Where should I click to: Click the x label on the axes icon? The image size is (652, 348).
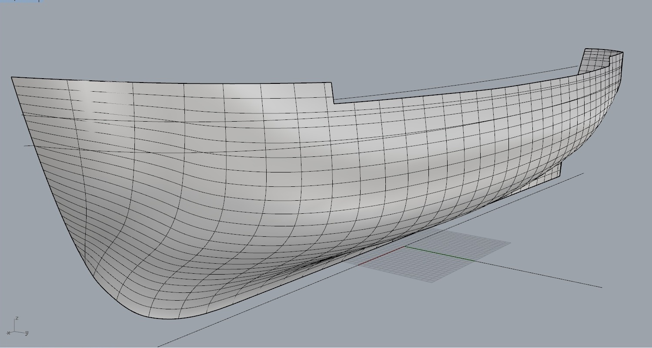(x=8, y=333)
